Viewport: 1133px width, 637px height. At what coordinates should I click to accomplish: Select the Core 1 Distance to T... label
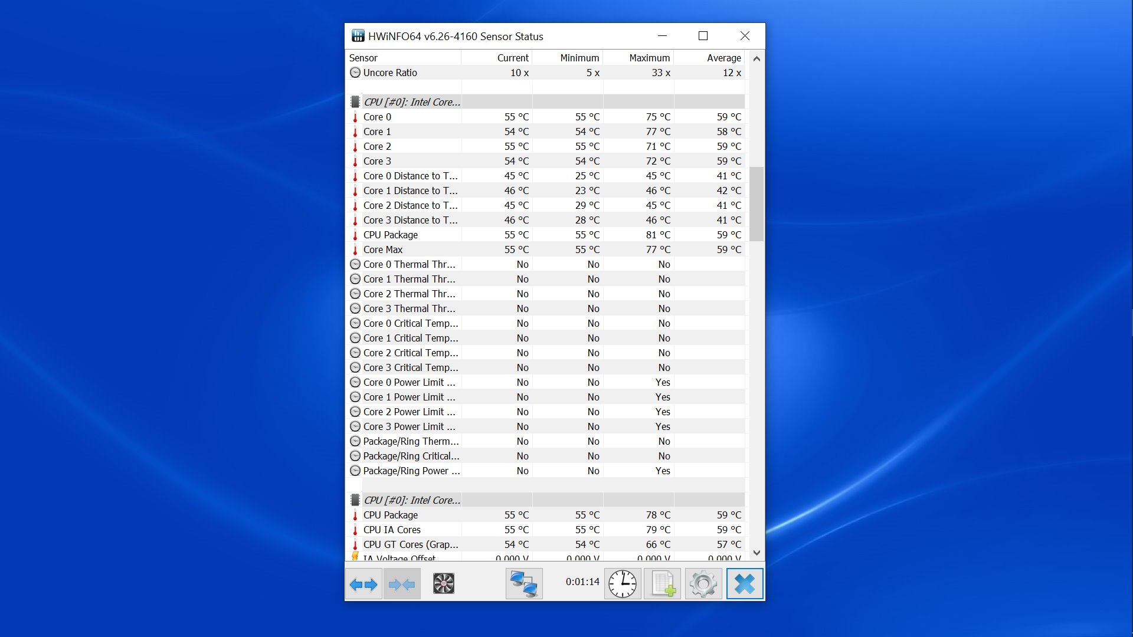411,191
